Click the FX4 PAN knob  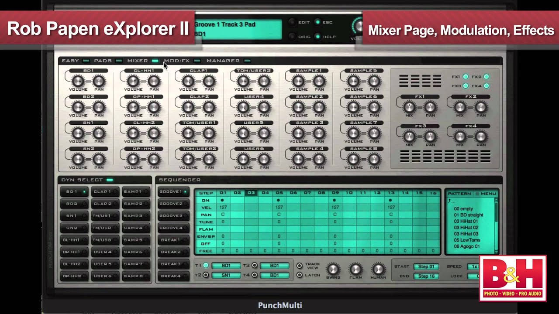coord(481,137)
